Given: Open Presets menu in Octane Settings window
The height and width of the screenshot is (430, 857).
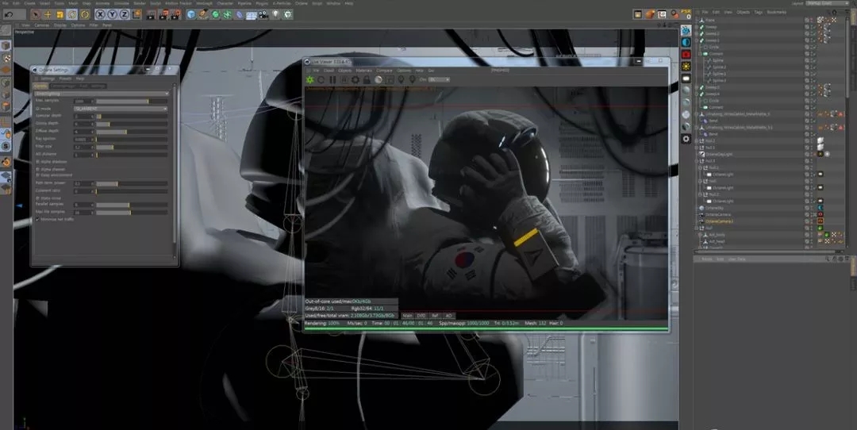Looking at the screenshot, I should pos(65,79).
